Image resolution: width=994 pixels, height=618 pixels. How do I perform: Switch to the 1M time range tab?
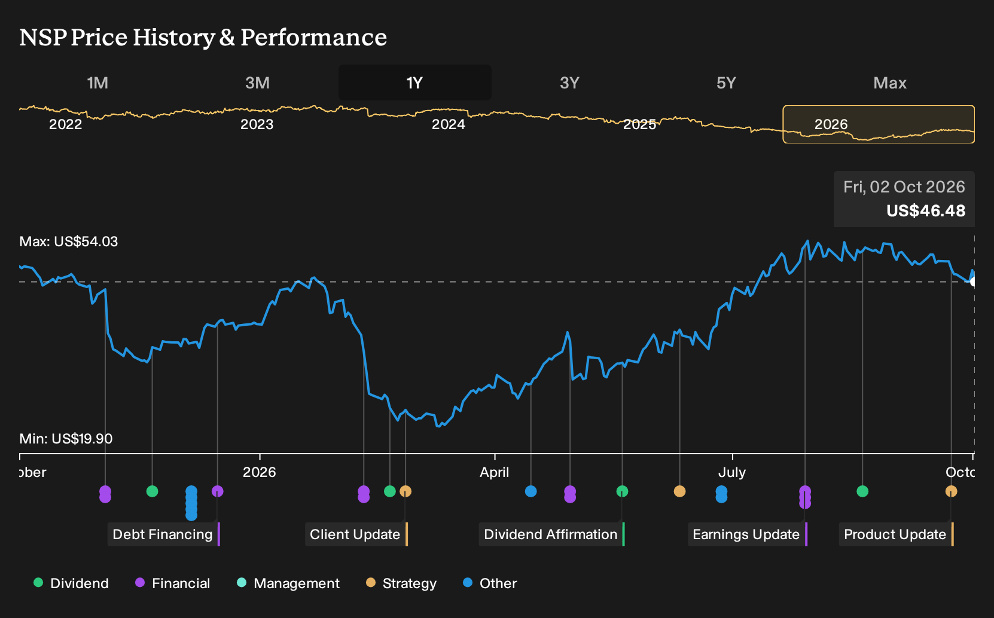click(97, 82)
